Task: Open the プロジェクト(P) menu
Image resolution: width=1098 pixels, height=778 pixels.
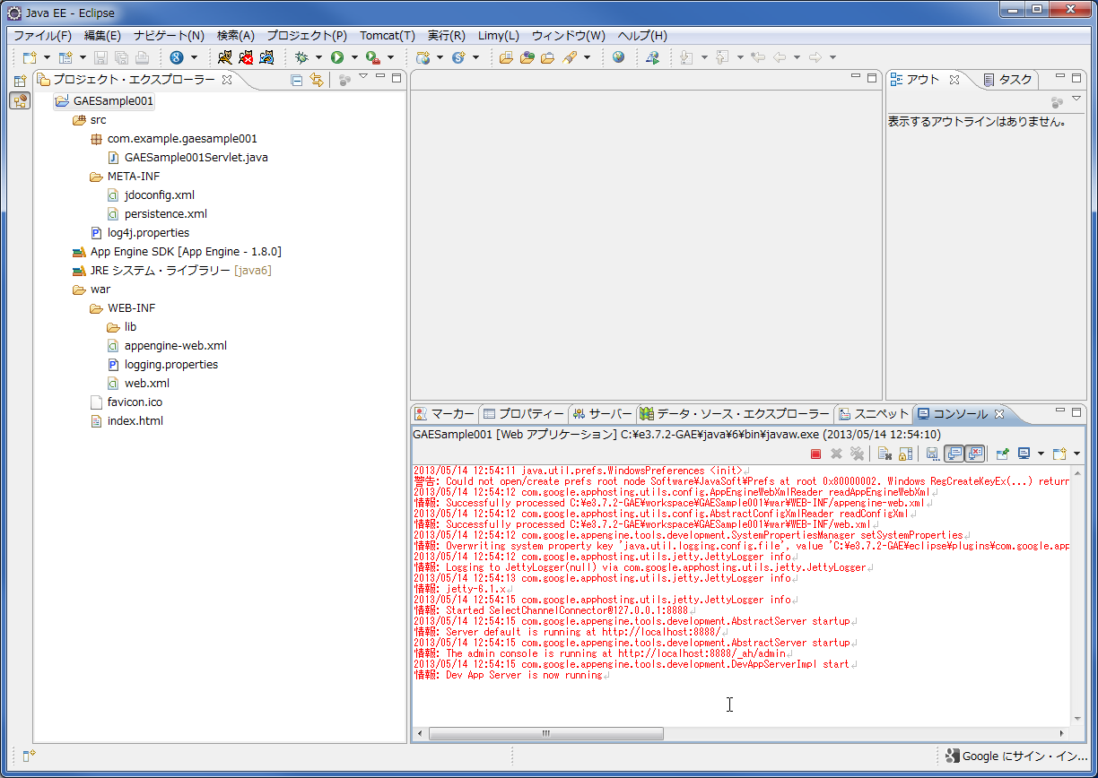Action: point(307,36)
